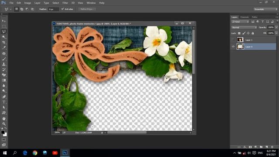Switch to the Paths tab

pos(255,17)
